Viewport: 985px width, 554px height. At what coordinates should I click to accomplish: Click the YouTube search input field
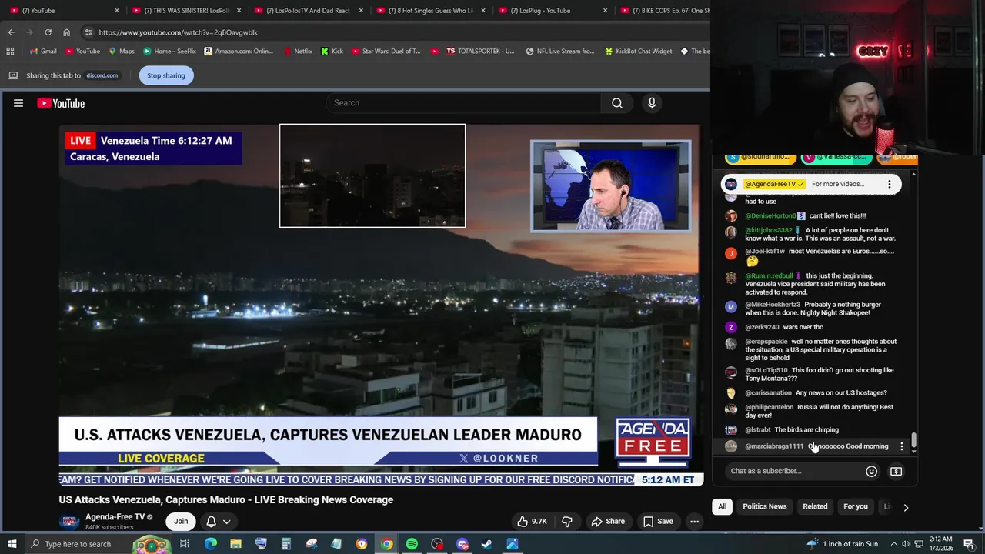(464, 103)
